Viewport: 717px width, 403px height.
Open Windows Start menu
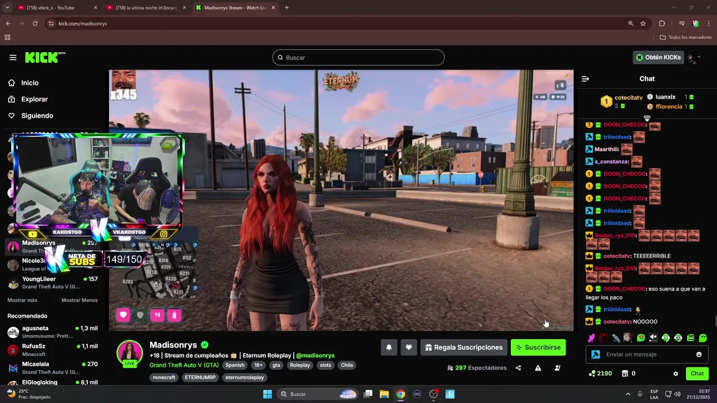[267, 394]
